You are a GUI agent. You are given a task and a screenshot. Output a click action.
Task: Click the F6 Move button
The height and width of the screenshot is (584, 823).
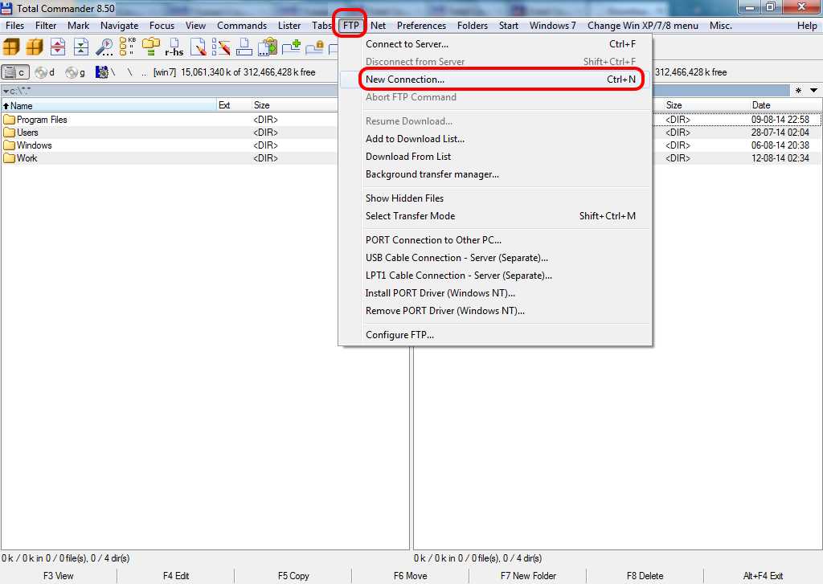coord(411,576)
